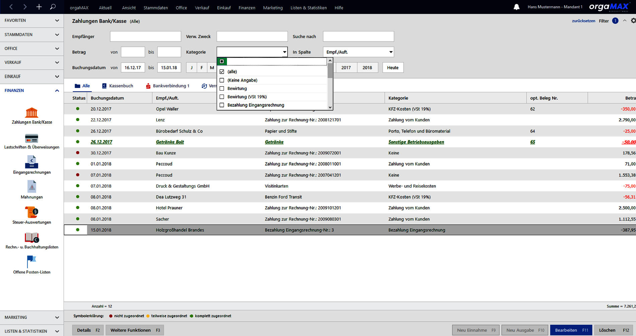
Task: Expand the OFFICE section
Action: [x=32, y=48]
